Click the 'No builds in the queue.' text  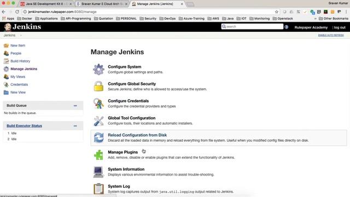20,113
